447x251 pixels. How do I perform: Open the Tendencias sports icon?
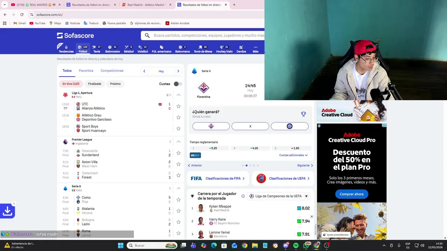pos(66,49)
